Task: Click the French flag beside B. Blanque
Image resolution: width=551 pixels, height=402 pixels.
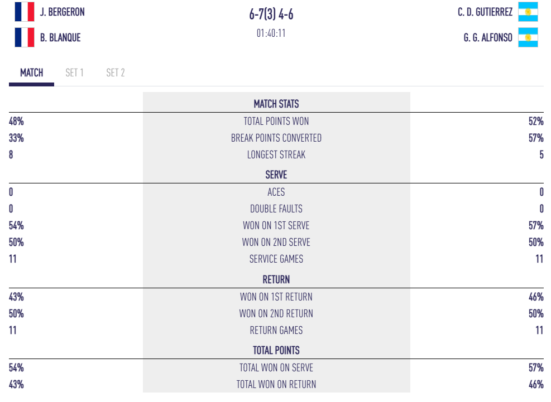Action: (x=25, y=37)
